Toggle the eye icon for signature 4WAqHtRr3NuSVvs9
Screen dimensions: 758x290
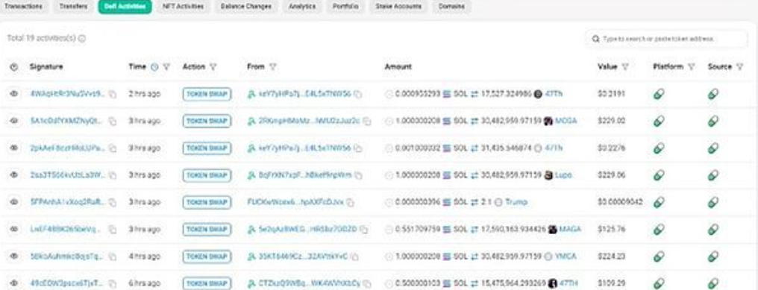click(x=14, y=94)
